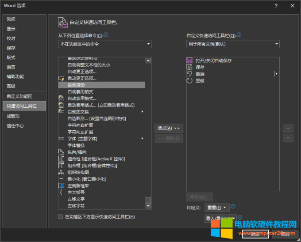The height and width of the screenshot is (242, 301).
Task: Click the command list scroll-down arrow
Action: (x=148, y=206)
